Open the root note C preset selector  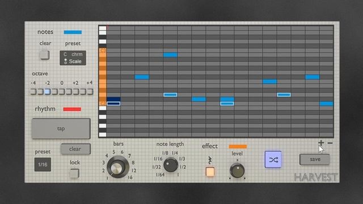tap(65, 54)
